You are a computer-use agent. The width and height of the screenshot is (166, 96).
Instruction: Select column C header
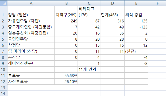pyautogui.click(x=89, y=3)
